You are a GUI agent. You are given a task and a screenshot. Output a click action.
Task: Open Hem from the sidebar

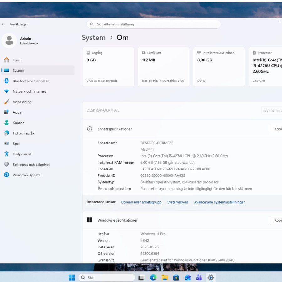pyautogui.click(x=16, y=60)
